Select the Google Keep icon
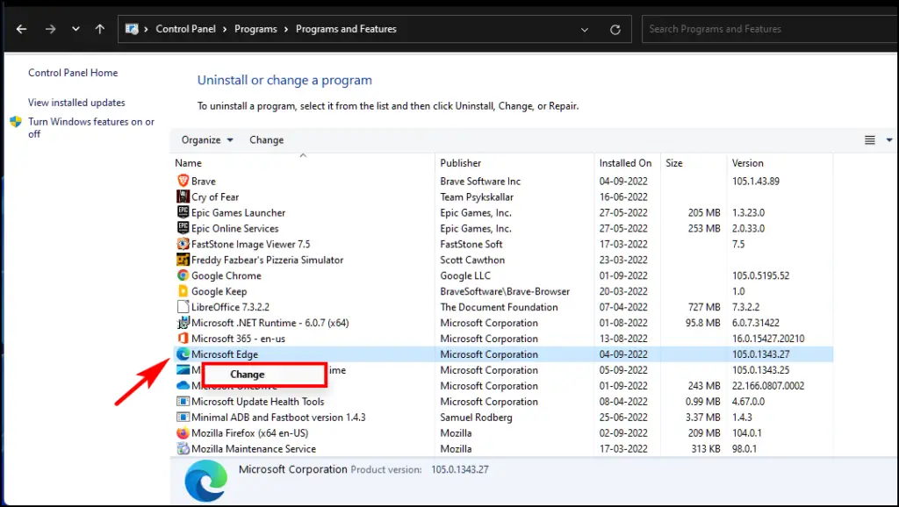899x507 pixels. point(183,291)
